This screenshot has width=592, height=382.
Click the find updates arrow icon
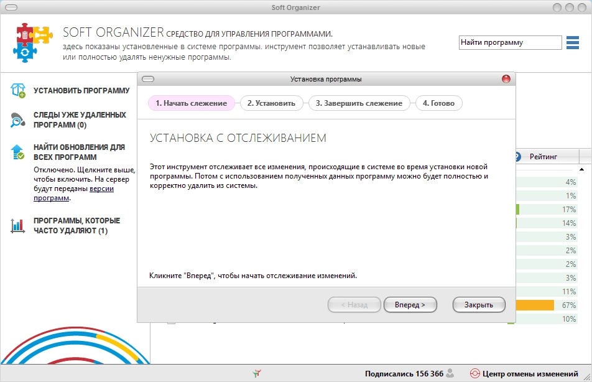pyautogui.click(x=17, y=152)
